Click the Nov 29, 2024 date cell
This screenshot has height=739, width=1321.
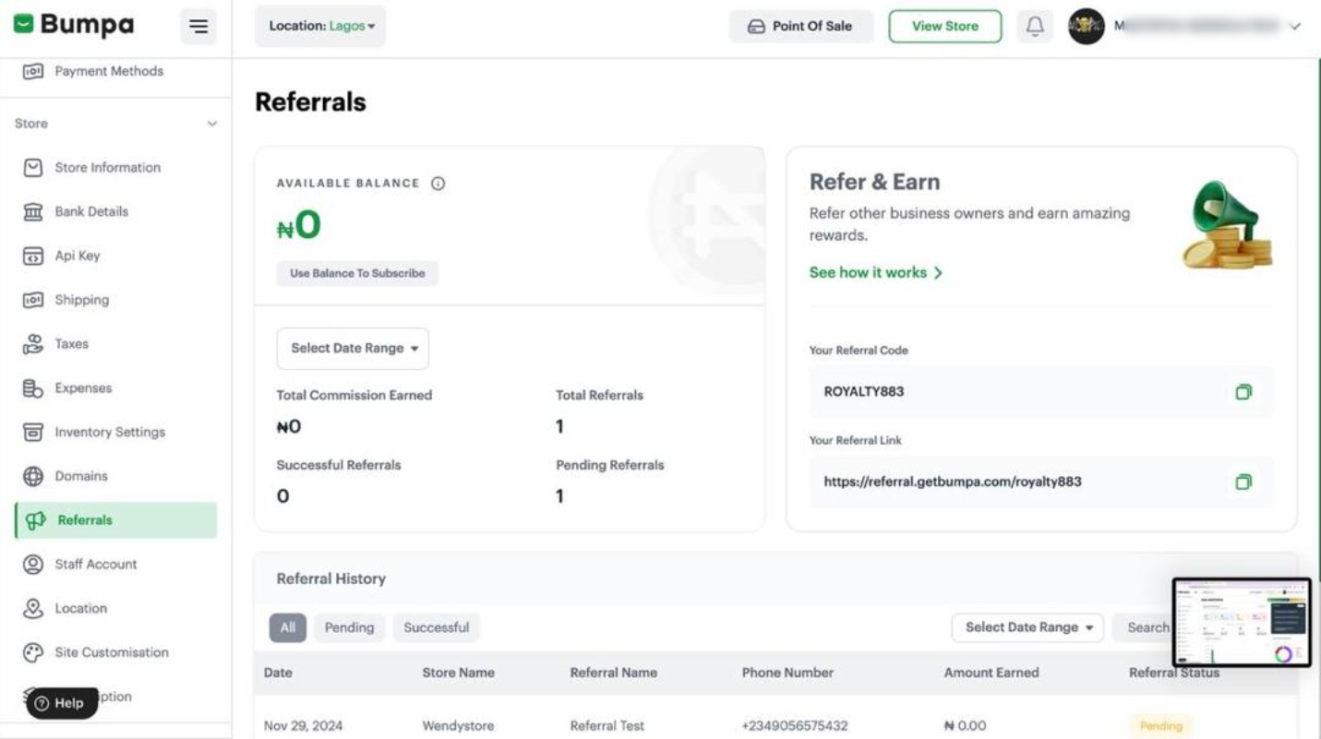[x=303, y=726]
